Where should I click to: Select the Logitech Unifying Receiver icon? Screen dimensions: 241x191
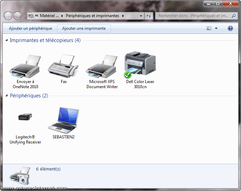pos(25,117)
